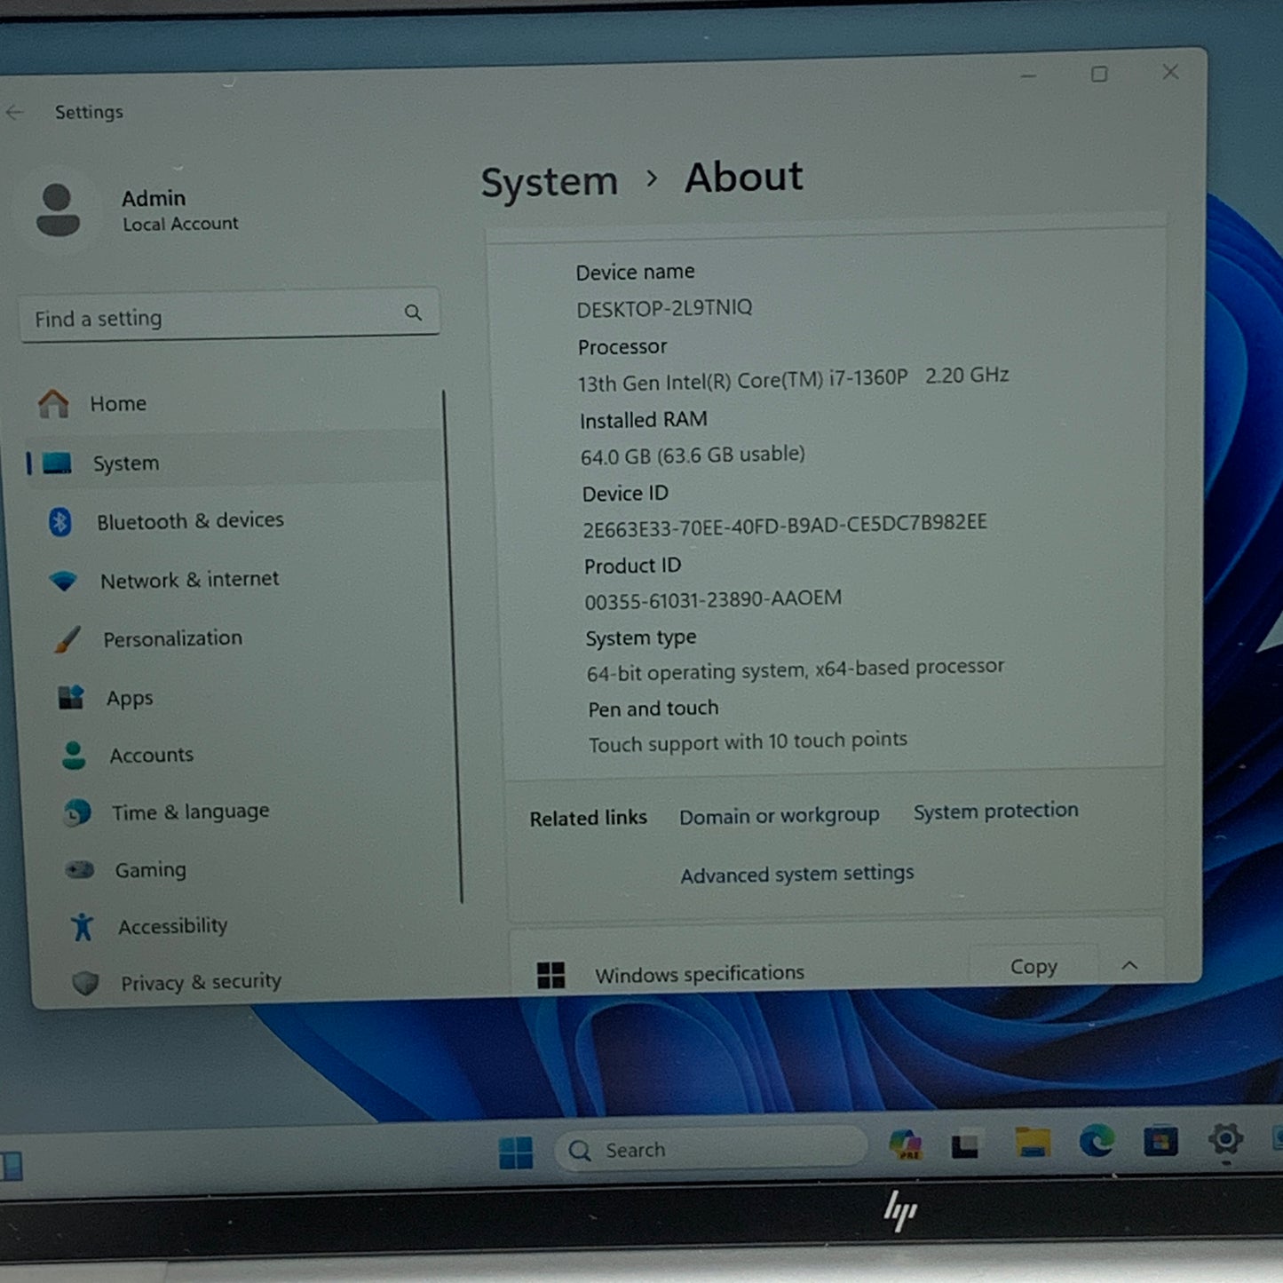Click System in the About breadcrumb
Viewport: 1283px width, 1283px height.
(549, 181)
